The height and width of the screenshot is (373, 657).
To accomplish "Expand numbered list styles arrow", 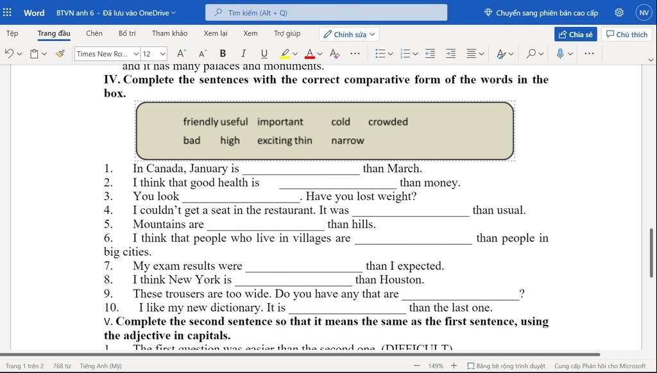I will pos(415,54).
